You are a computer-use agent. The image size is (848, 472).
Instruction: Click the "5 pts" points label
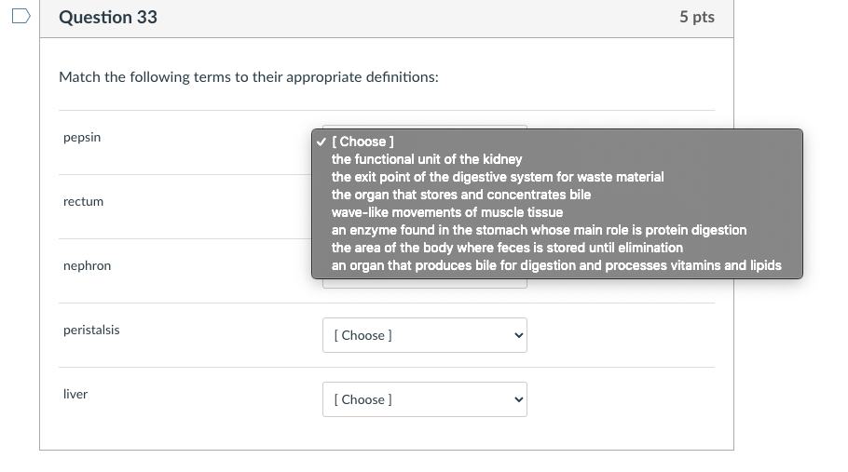click(x=696, y=18)
